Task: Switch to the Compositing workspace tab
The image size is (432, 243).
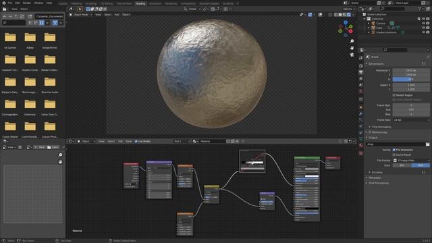Action: tap(188, 3)
